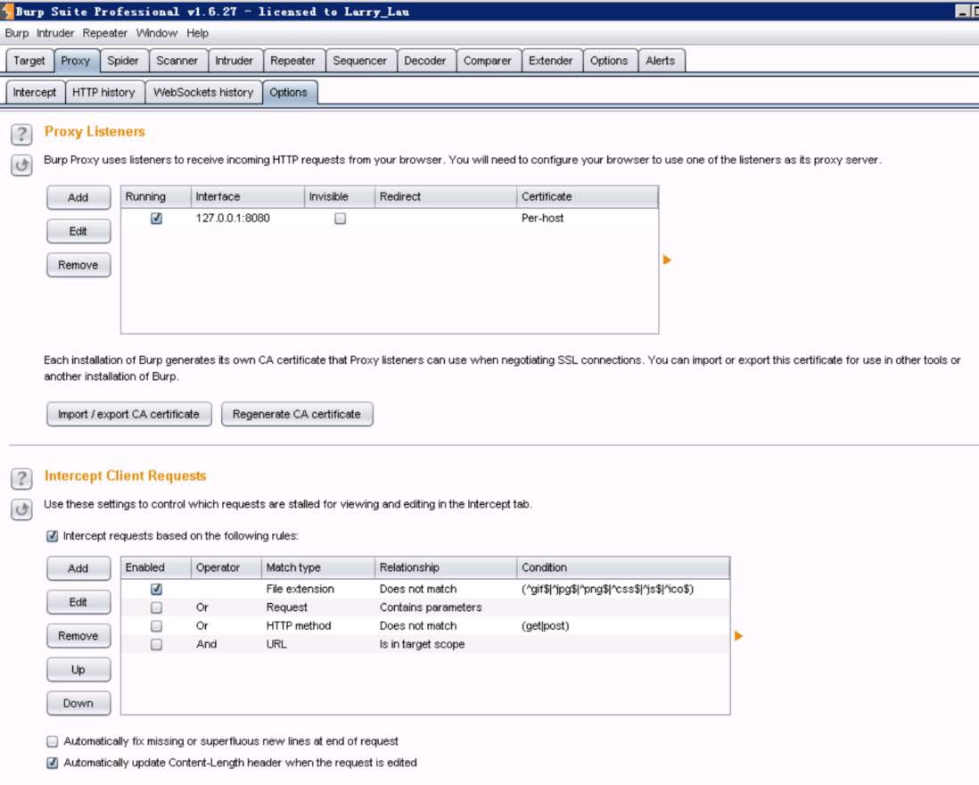Enable automatically fix missing new lines option

(53, 741)
